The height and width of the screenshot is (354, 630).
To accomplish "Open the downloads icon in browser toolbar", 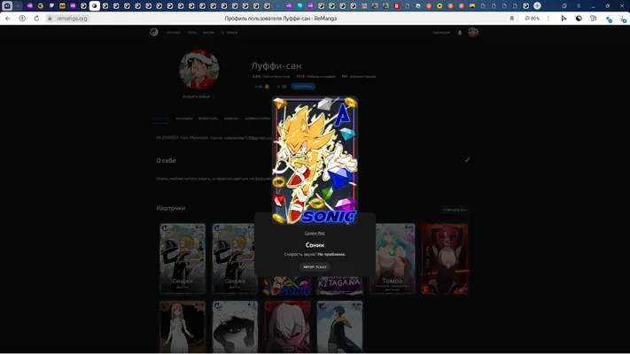I will point(623,19).
